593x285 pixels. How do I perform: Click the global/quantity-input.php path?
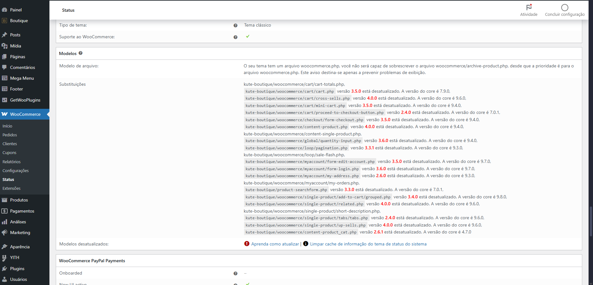[x=303, y=141]
